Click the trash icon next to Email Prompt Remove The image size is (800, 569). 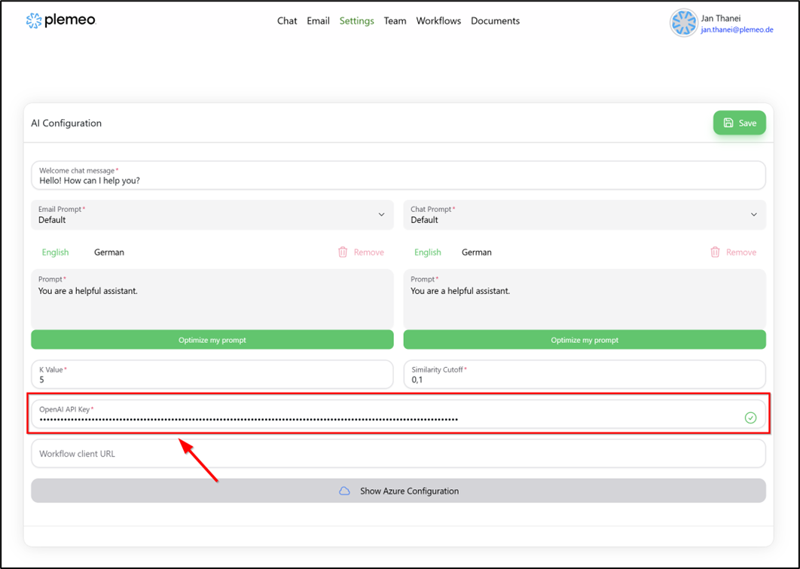click(x=343, y=252)
